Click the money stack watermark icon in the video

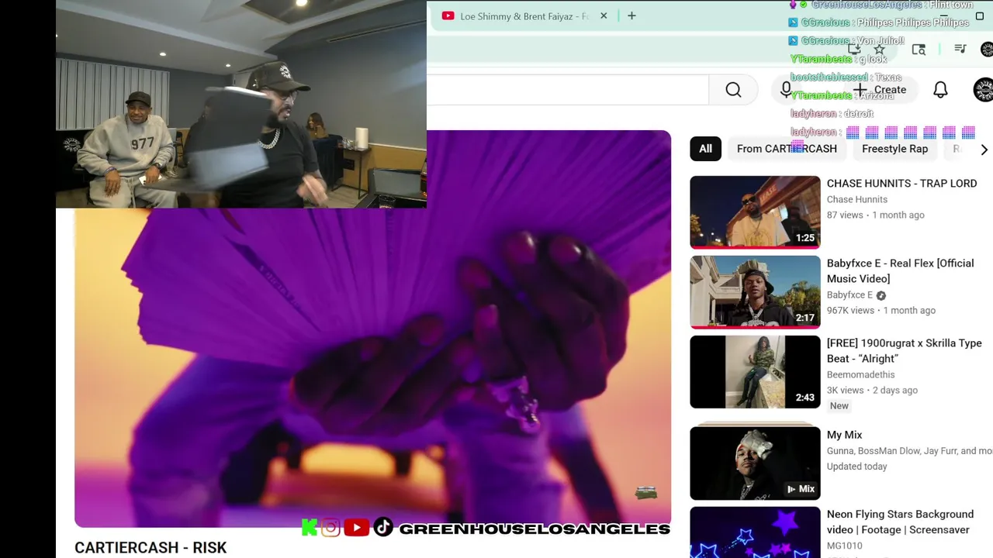point(646,492)
